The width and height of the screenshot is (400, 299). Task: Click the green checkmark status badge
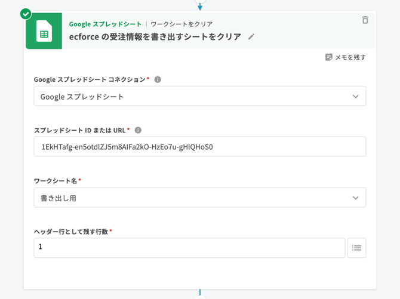pyautogui.click(x=26, y=14)
